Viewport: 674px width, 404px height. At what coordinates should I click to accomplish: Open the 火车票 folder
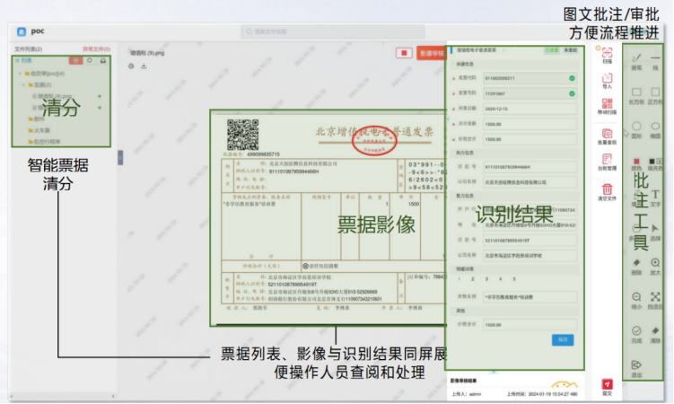point(39,130)
